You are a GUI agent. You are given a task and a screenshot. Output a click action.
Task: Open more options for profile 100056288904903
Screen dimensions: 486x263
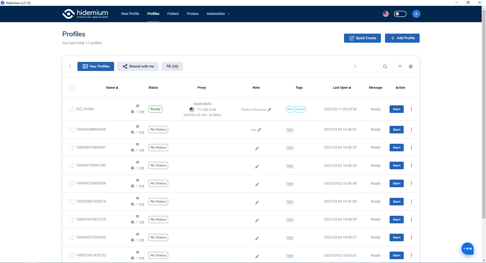tap(411, 130)
